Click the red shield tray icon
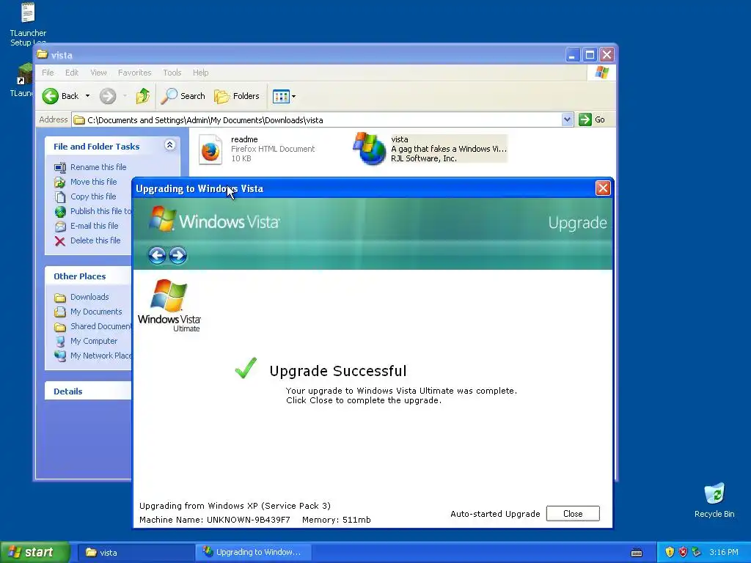Screen dimensions: 751x563 pos(683,553)
